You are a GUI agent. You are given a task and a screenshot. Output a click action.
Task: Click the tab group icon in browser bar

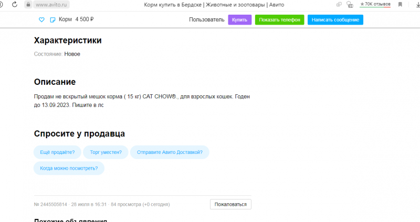tap(339, 5)
